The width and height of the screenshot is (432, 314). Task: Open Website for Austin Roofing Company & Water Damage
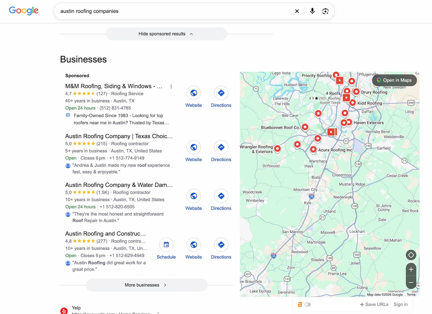(194, 200)
